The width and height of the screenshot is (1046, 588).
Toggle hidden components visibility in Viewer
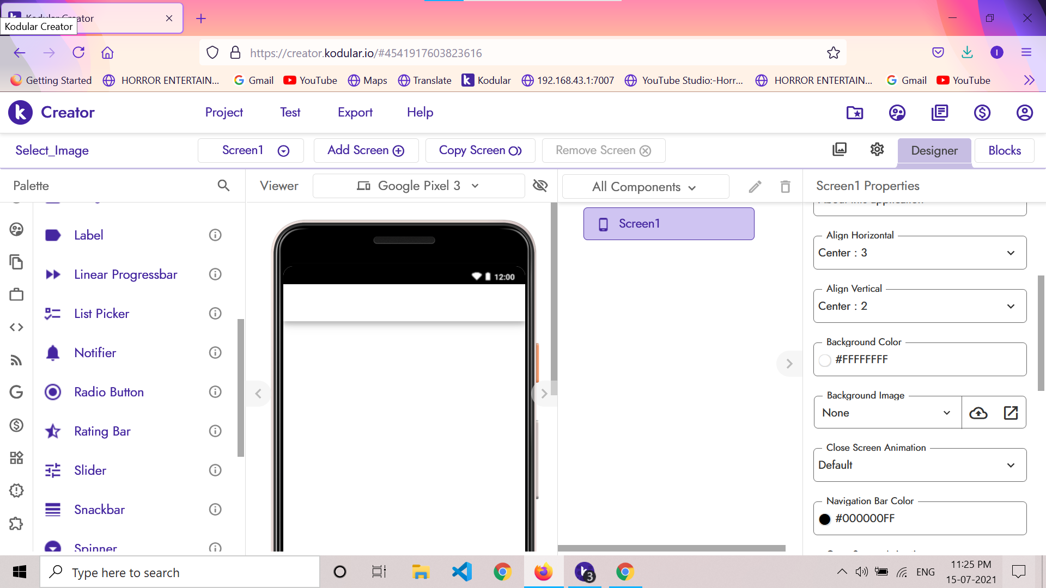540,186
